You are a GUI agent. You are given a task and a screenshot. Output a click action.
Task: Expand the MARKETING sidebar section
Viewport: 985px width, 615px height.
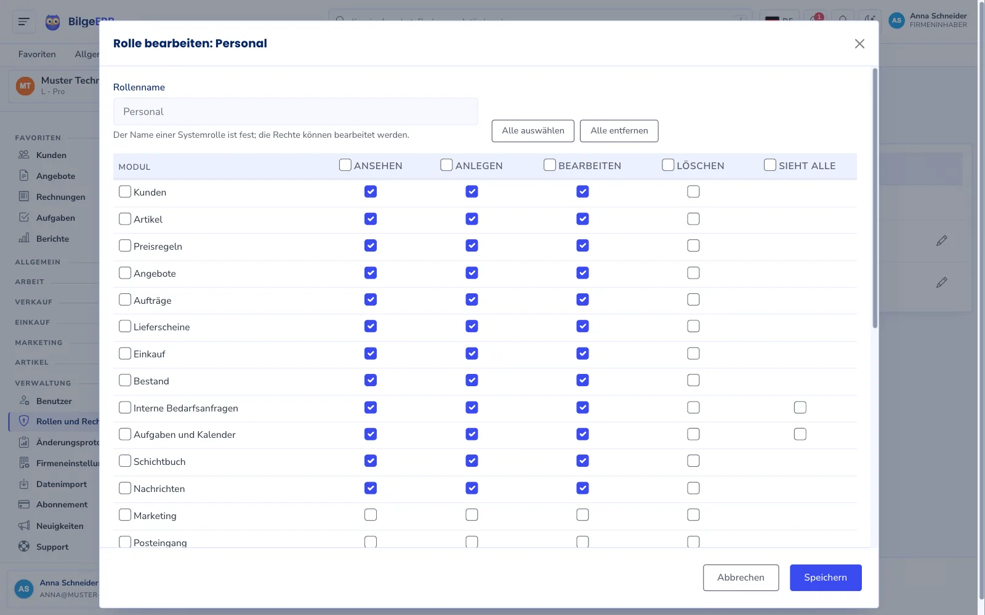pyautogui.click(x=39, y=343)
